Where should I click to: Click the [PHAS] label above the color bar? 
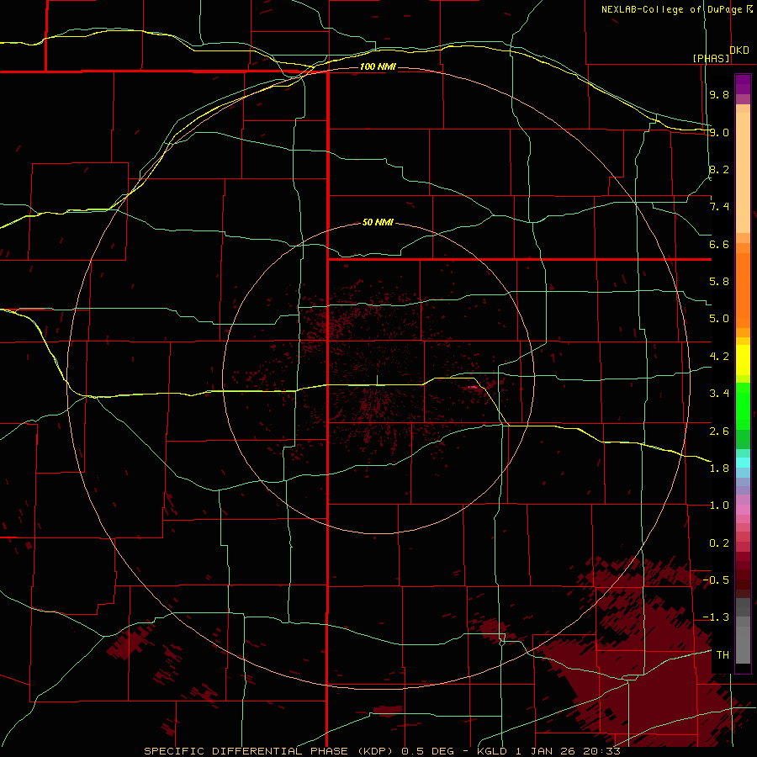click(x=711, y=58)
